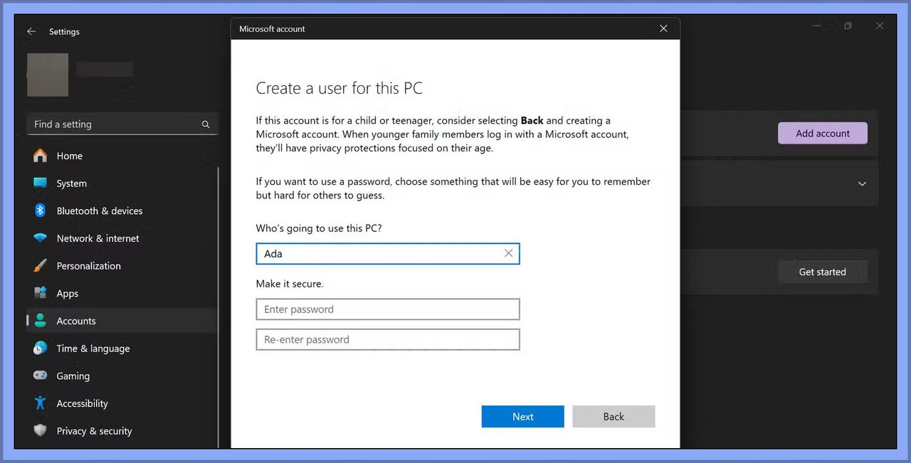911x463 pixels.
Task: Click the Settings back arrow icon
Action: point(31,31)
